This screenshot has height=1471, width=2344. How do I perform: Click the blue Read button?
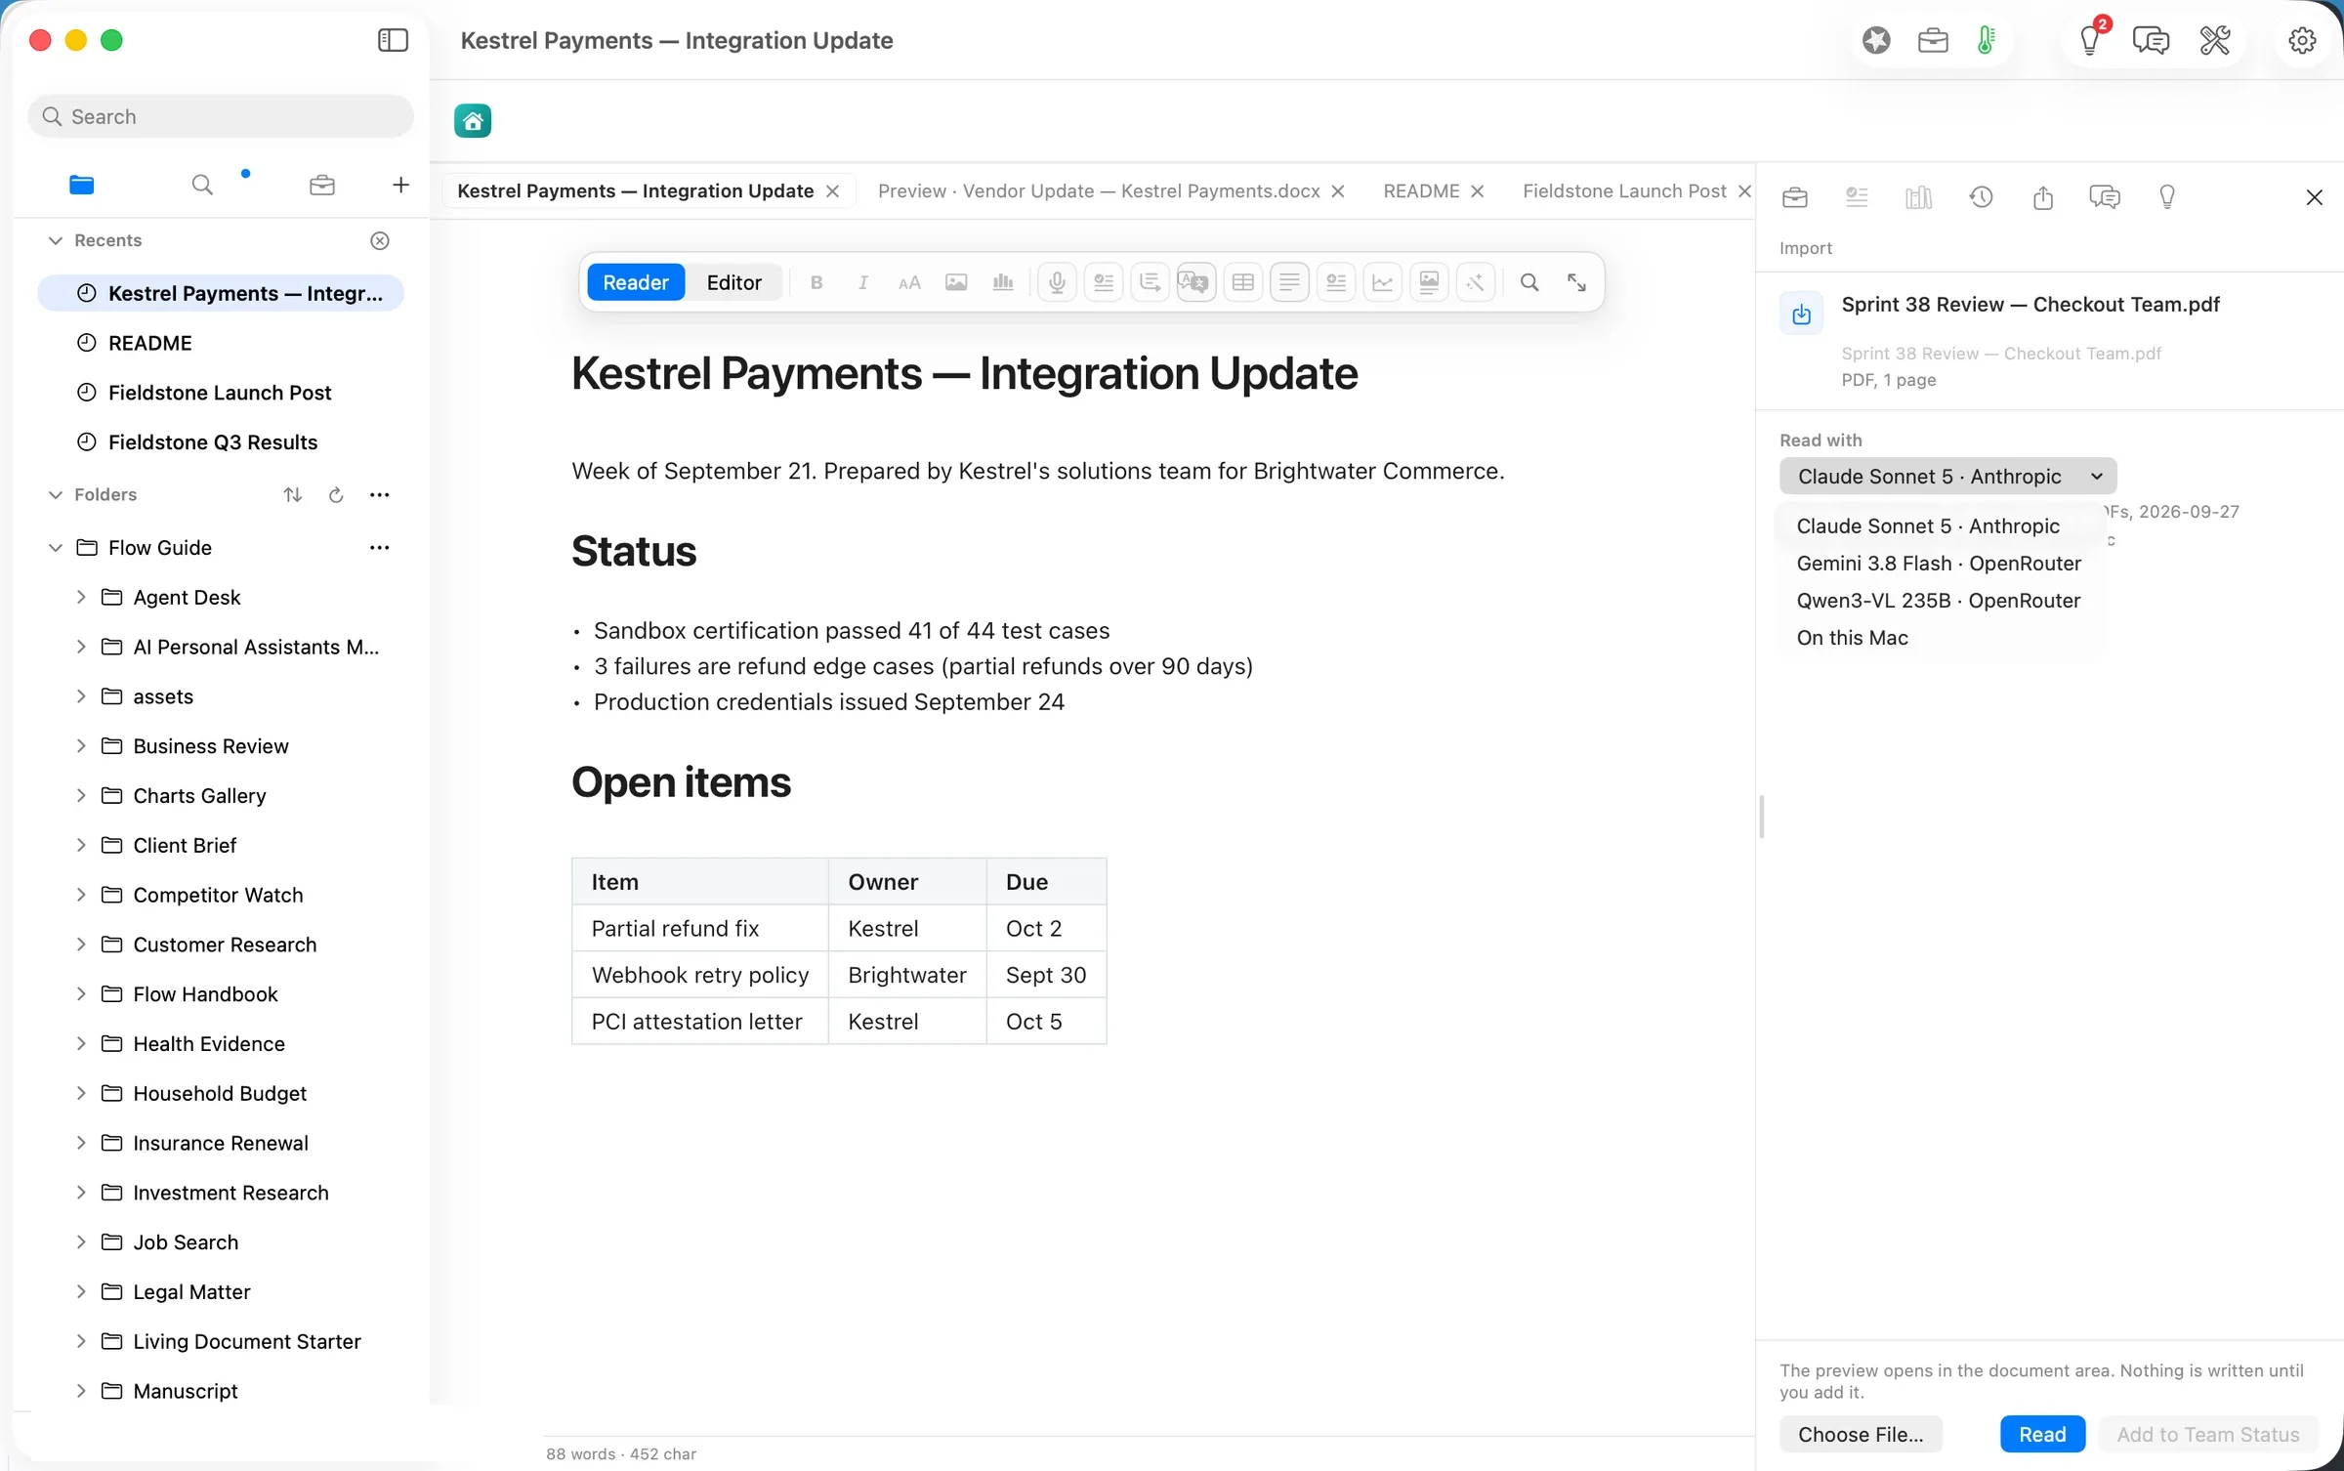(x=2042, y=1434)
